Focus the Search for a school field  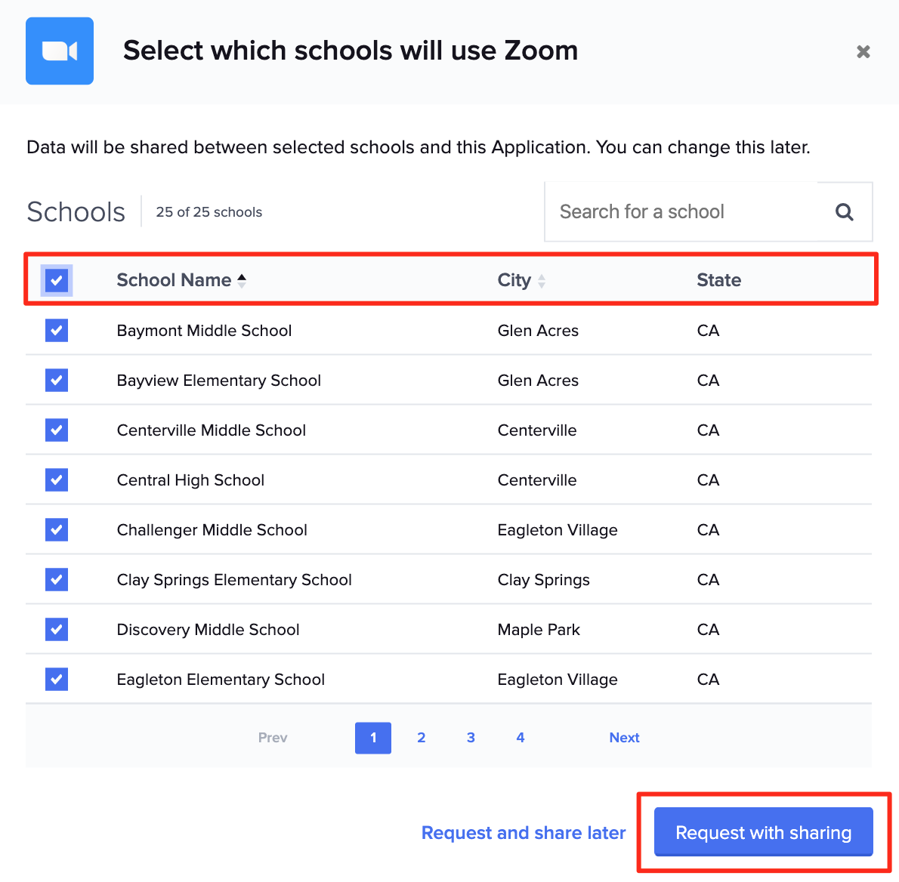tap(680, 212)
